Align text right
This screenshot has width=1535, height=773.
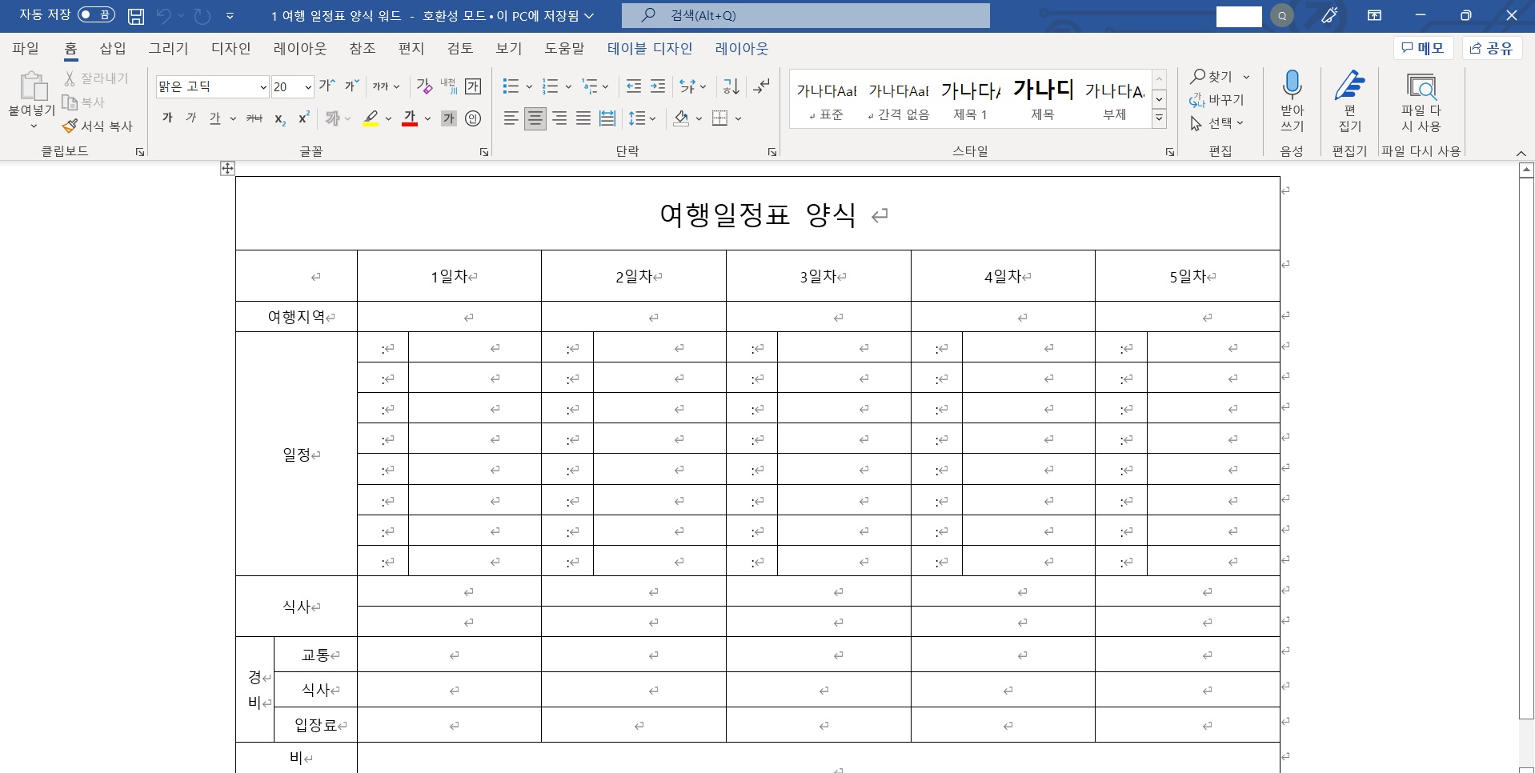[x=559, y=118]
